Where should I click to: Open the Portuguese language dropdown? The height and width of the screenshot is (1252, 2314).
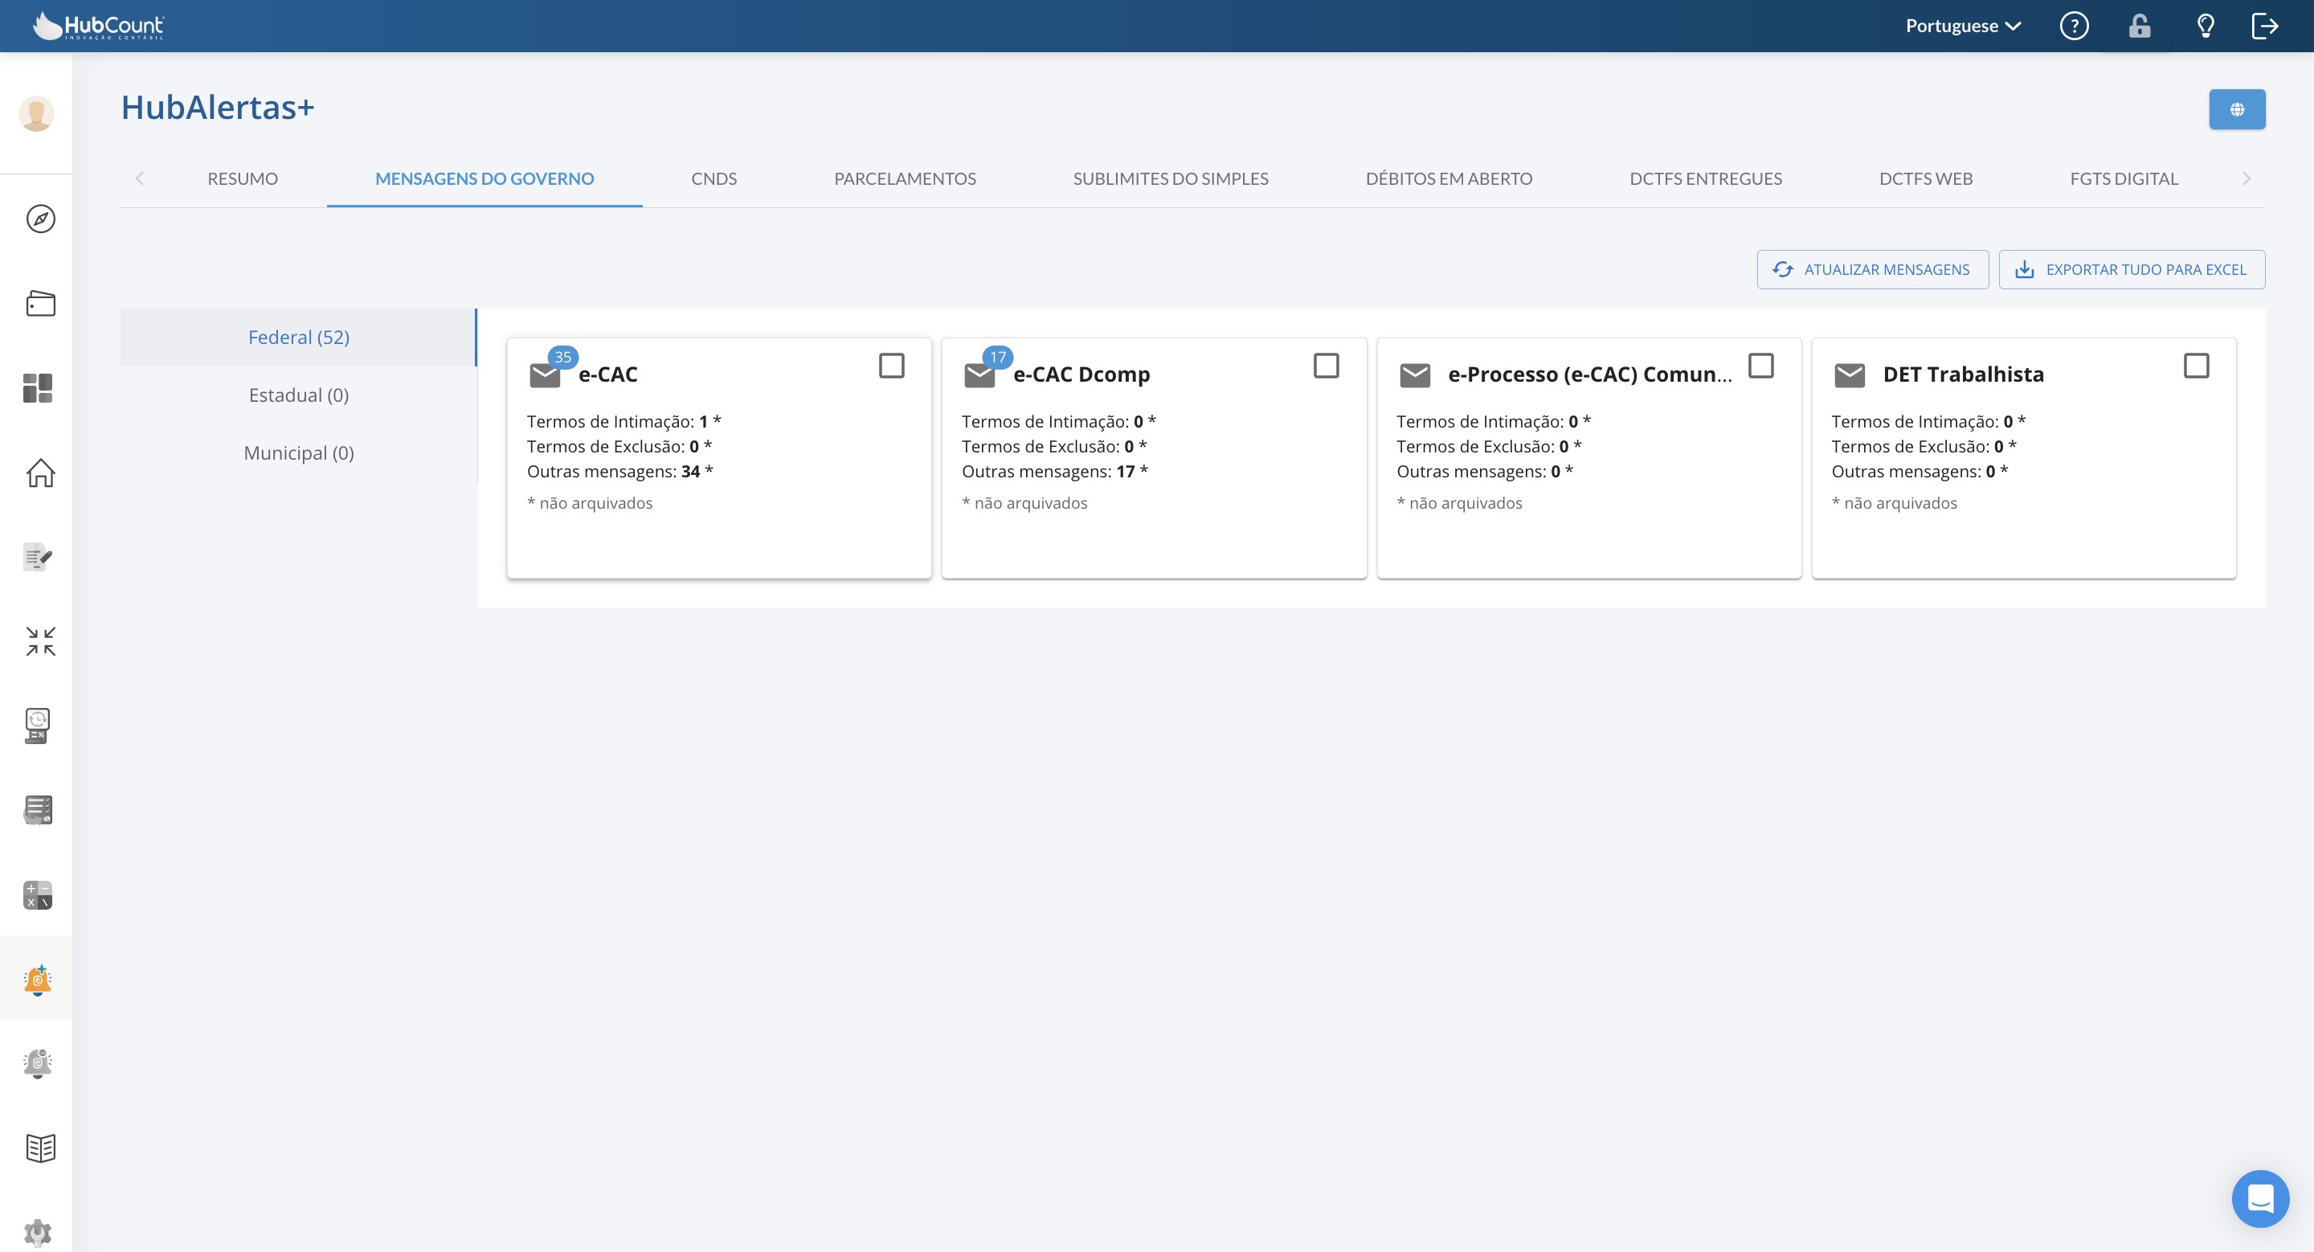coord(1963,26)
